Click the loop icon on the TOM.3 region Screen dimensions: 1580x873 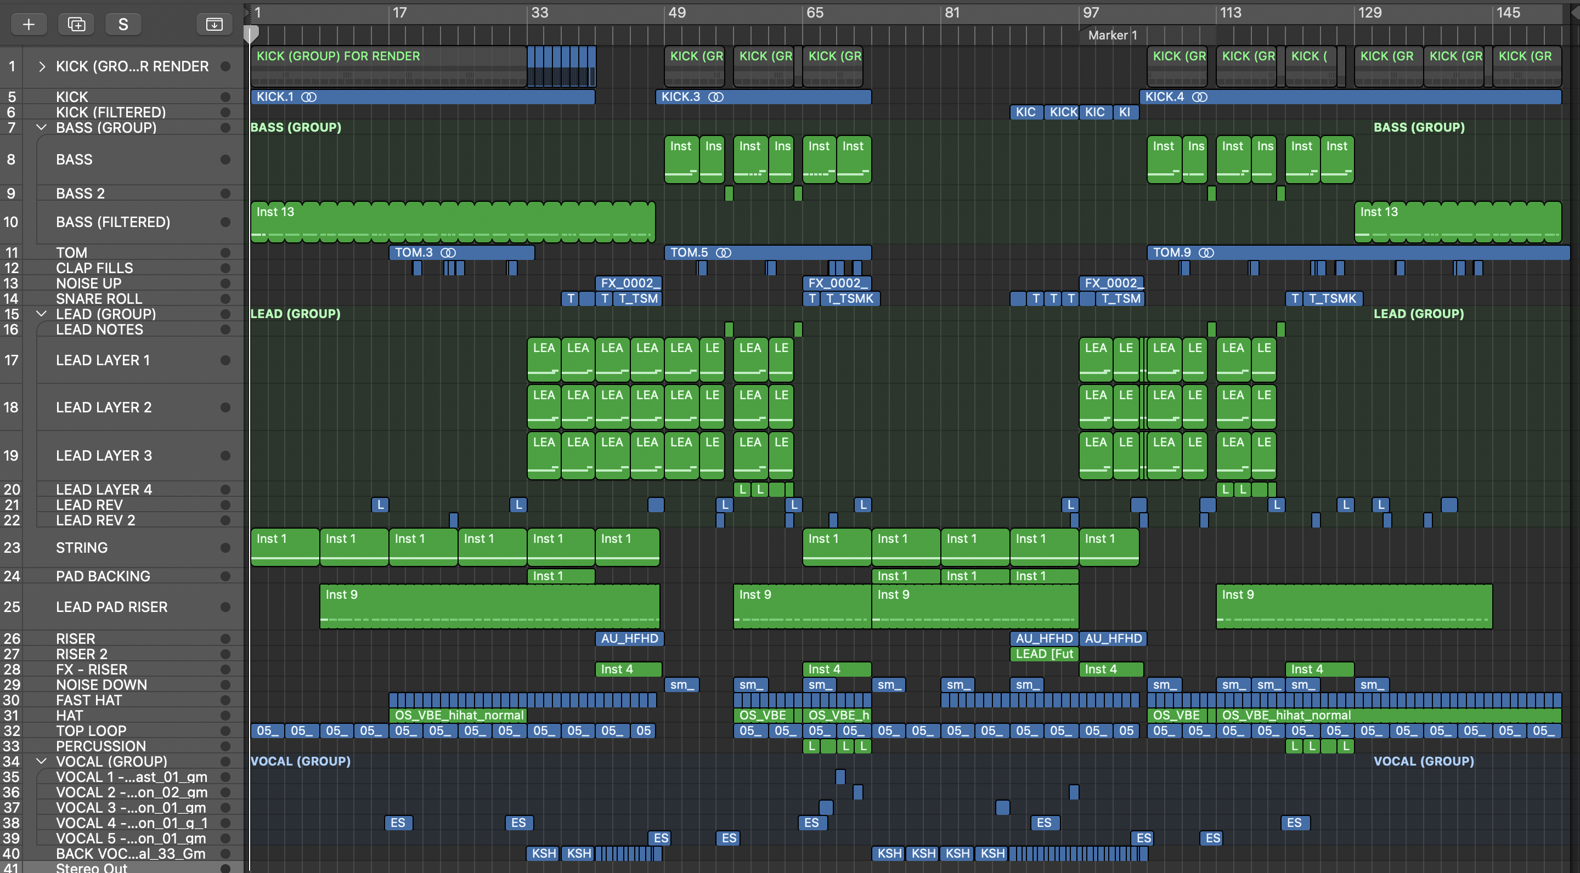[448, 253]
